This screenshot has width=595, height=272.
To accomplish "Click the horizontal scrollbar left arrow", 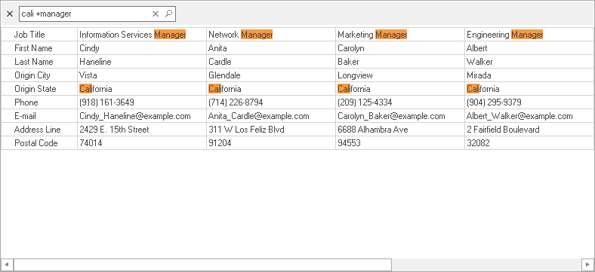I will [x=7, y=264].
